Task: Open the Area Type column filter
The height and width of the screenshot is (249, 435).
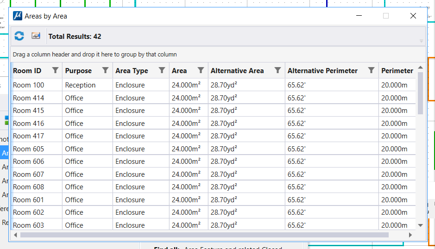Action: 162,70
